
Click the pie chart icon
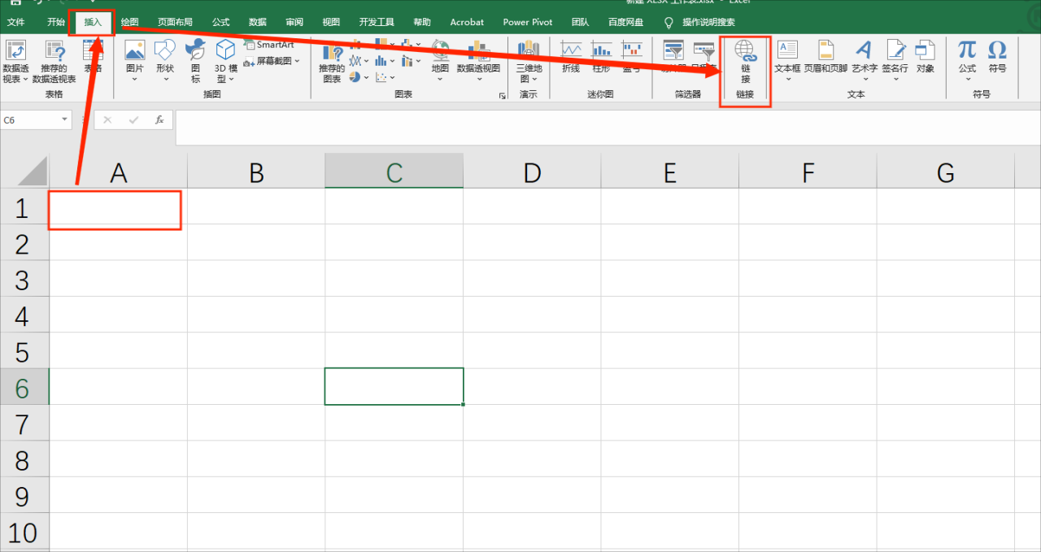point(355,77)
